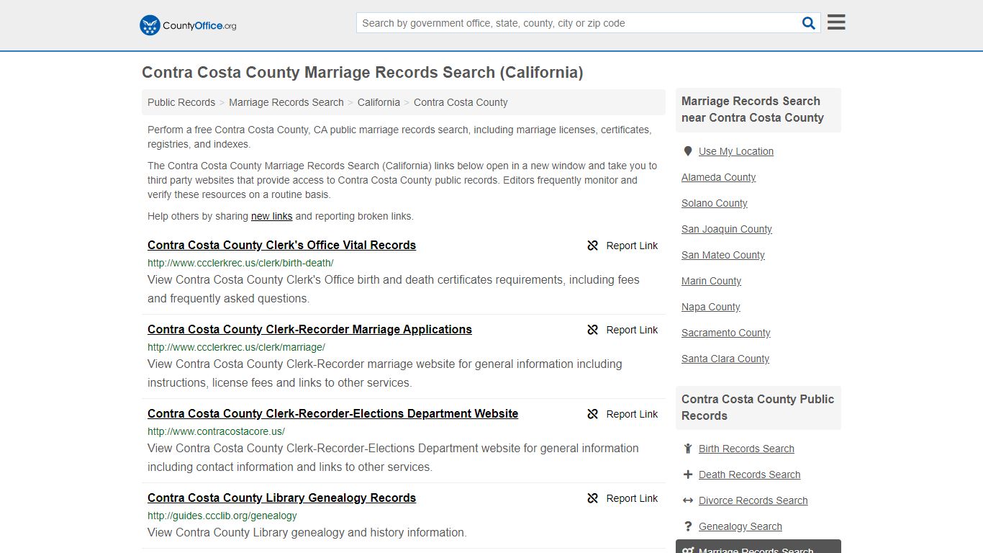The width and height of the screenshot is (983, 553).
Task: Click report icon for Clerk's Office Vital Records
Action: click(x=593, y=246)
